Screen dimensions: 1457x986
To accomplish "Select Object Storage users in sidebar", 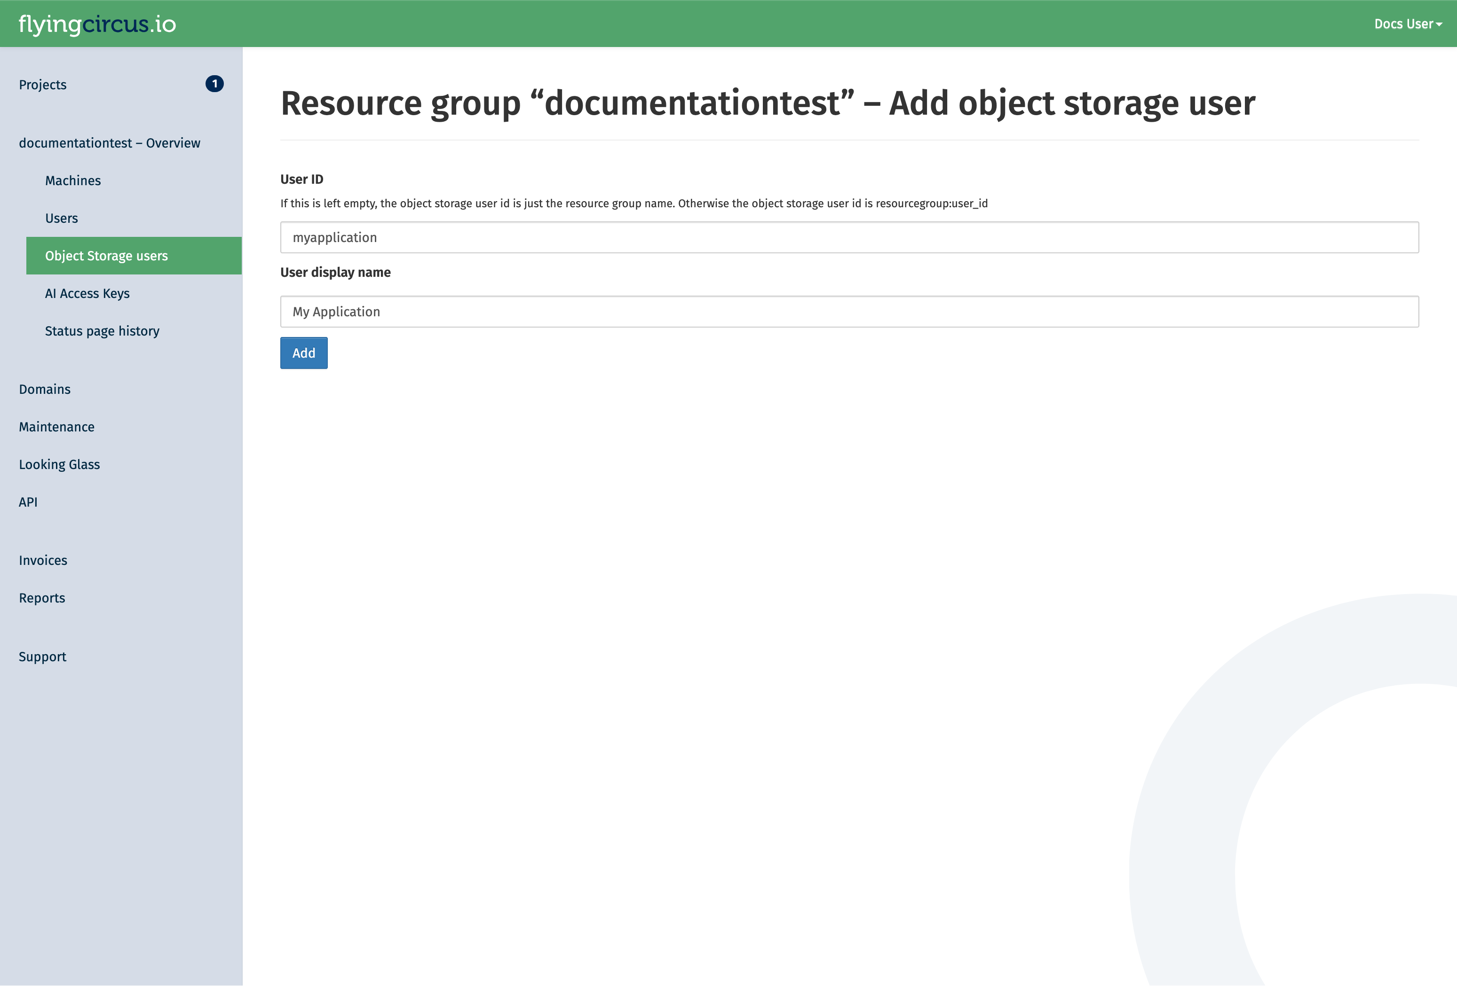I will tap(134, 256).
